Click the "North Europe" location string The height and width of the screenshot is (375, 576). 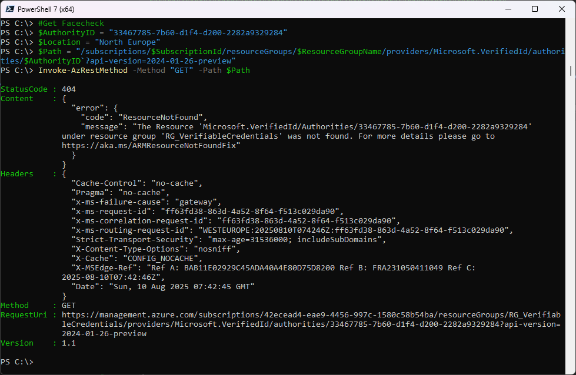point(128,42)
